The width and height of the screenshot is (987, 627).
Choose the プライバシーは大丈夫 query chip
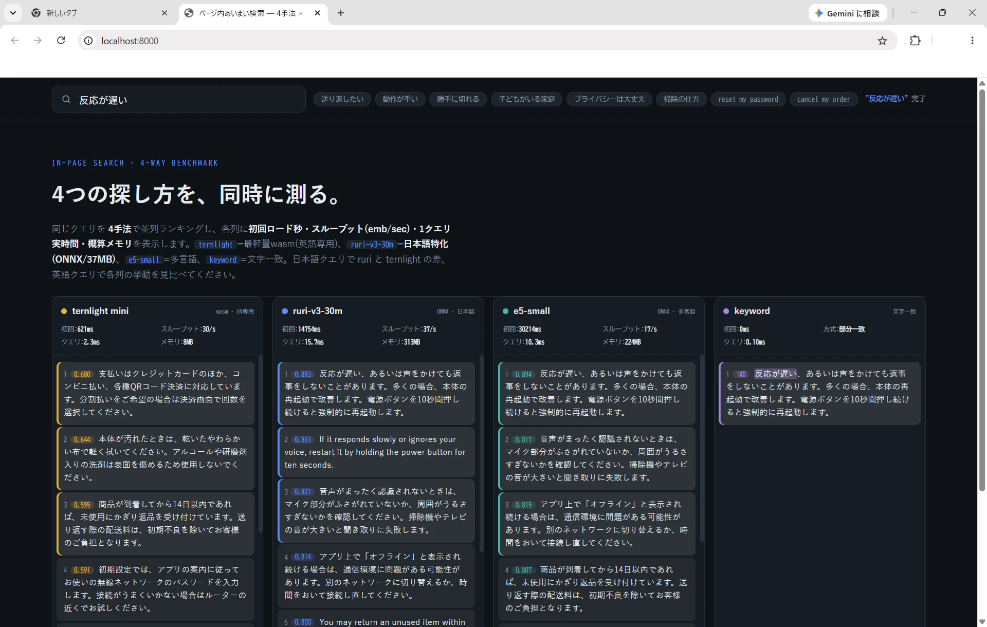tap(609, 99)
